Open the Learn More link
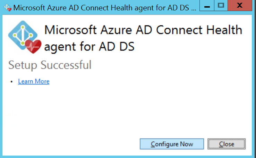 34,81
